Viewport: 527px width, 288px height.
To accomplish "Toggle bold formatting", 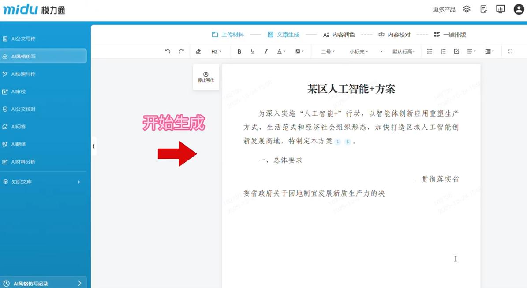I will tap(239, 51).
